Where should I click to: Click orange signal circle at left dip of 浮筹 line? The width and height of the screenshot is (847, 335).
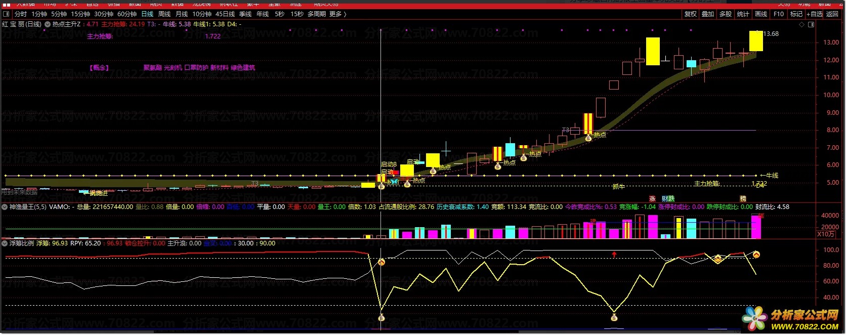pyautogui.click(x=382, y=262)
